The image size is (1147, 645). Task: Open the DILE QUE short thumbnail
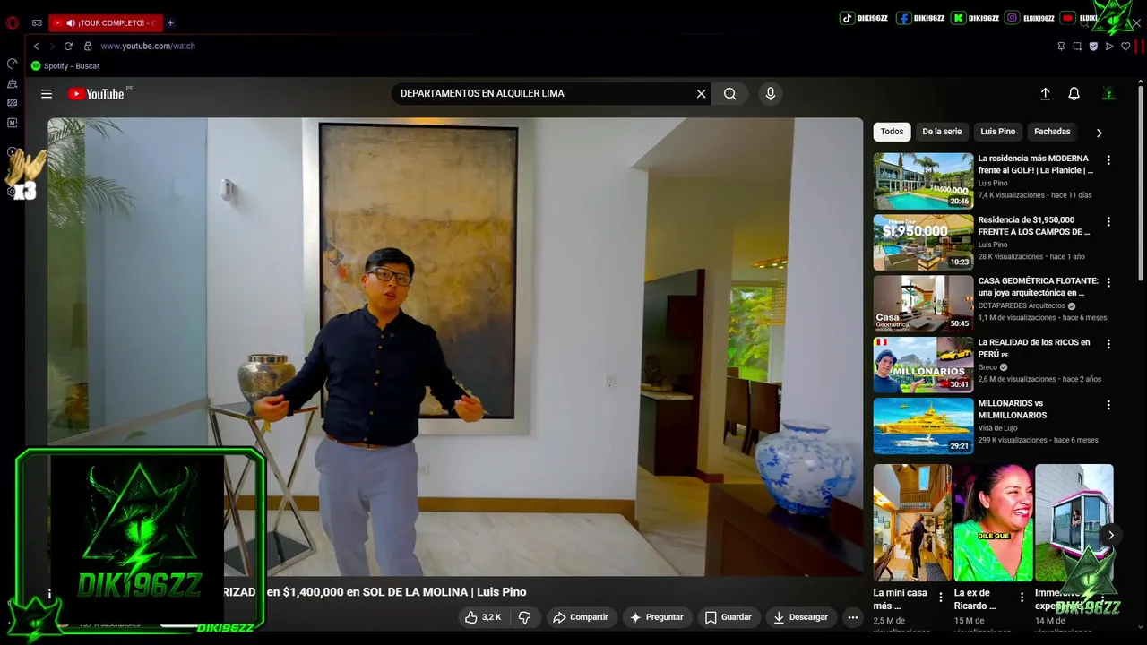tap(993, 523)
